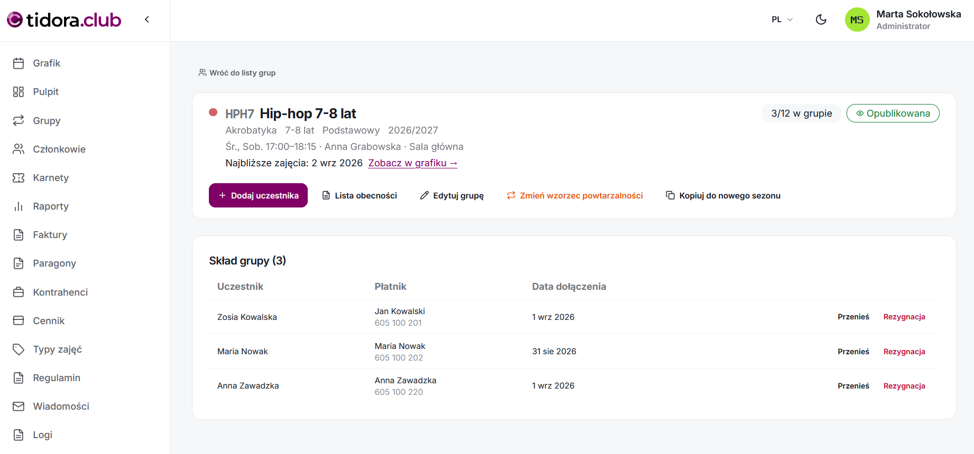The width and height of the screenshot is (974, 454).
Task: Click the Wiadomości envelope icon
Action: tap(19, 406)
